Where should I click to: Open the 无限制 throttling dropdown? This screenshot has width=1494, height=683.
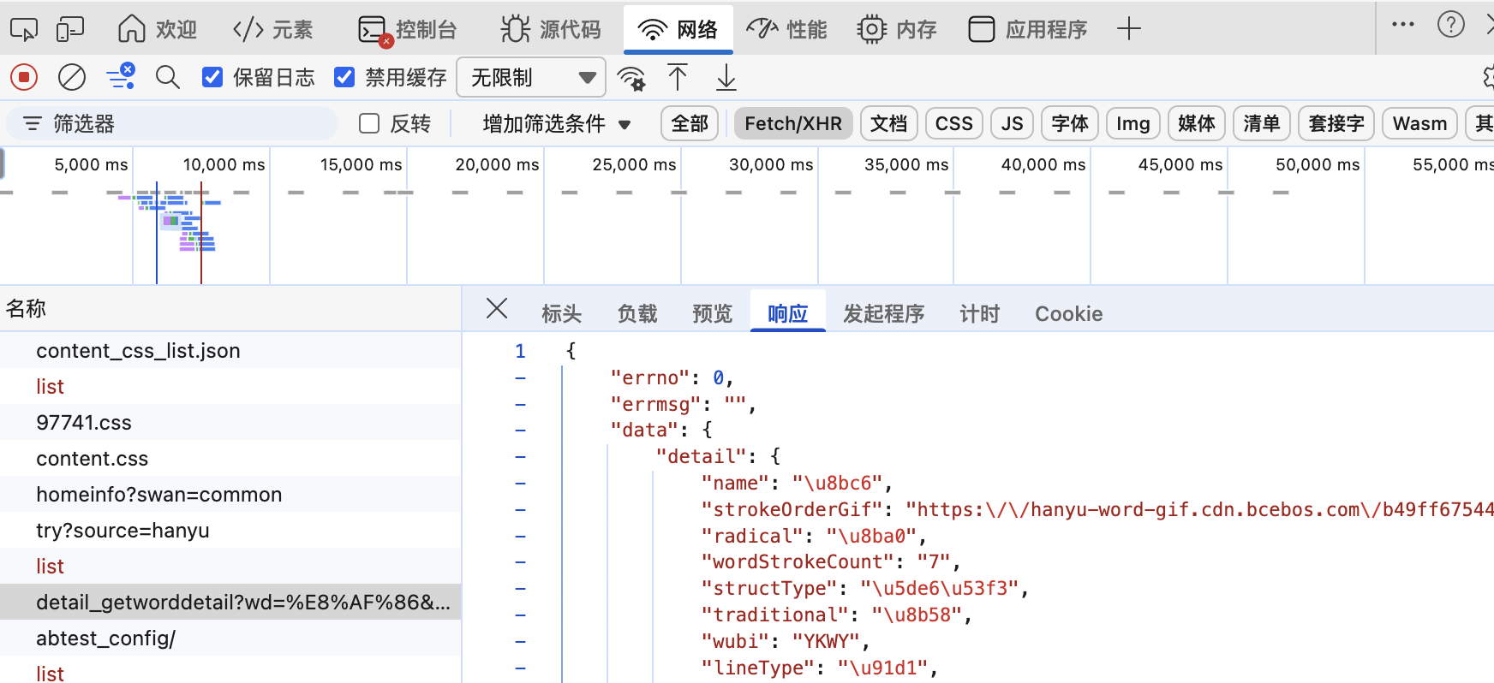tap(531, 78)
